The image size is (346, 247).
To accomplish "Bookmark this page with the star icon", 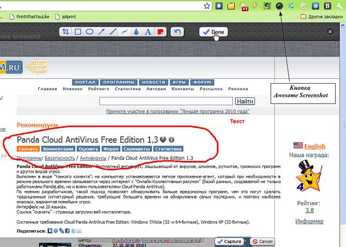I will click(207, 6).
